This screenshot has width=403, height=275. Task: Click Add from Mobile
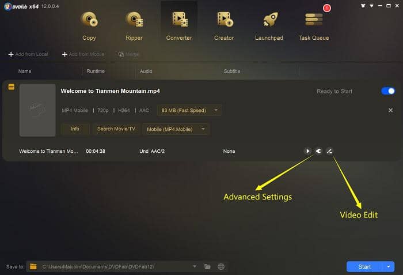pos(83,54)
